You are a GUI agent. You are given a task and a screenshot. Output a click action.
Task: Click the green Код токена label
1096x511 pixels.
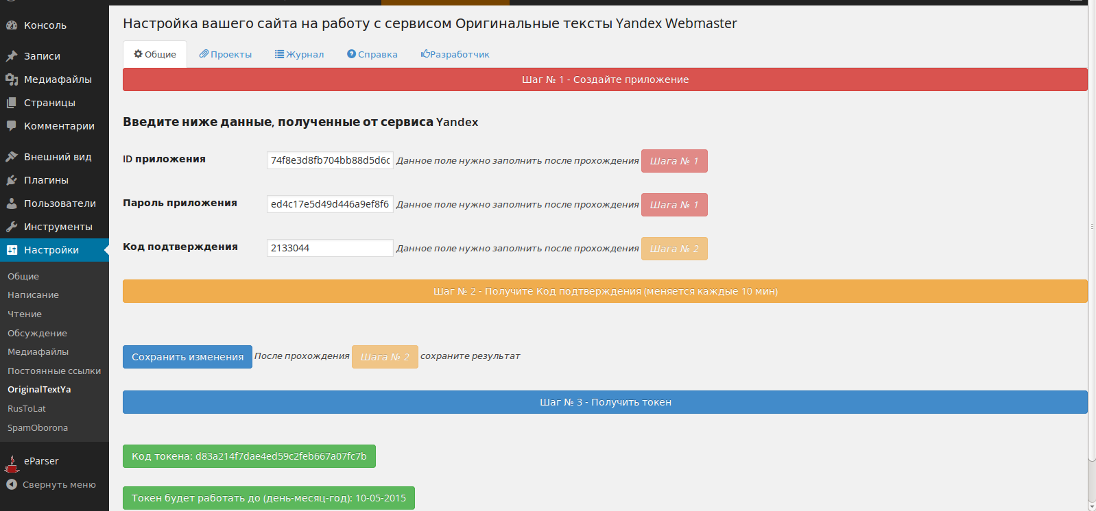tap(249, 456)
